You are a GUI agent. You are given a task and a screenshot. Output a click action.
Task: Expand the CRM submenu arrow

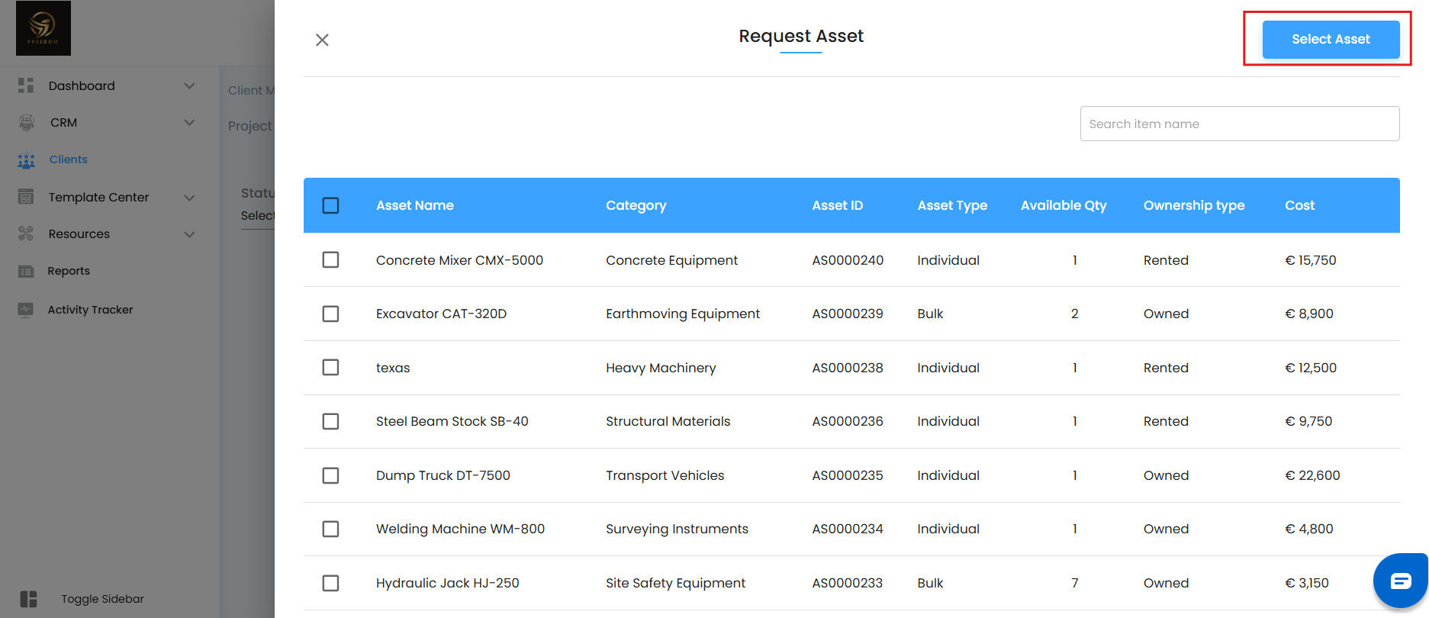189,122
